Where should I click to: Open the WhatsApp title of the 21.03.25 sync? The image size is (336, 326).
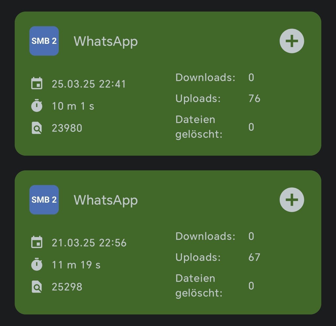coord(106,200)
